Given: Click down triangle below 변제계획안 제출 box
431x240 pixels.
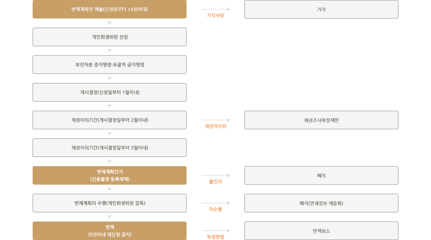Looking at the screenshot, I should click(110, 23).
